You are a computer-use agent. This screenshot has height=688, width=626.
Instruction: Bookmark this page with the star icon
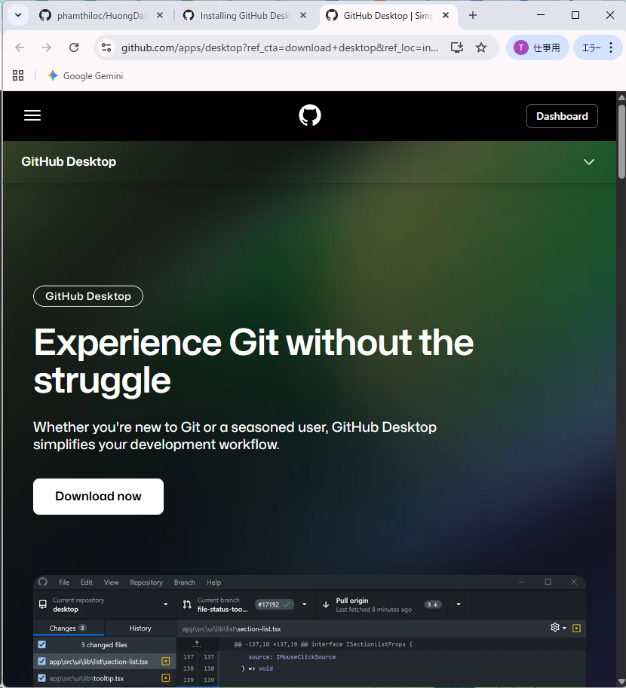click(x=481, y=47)
